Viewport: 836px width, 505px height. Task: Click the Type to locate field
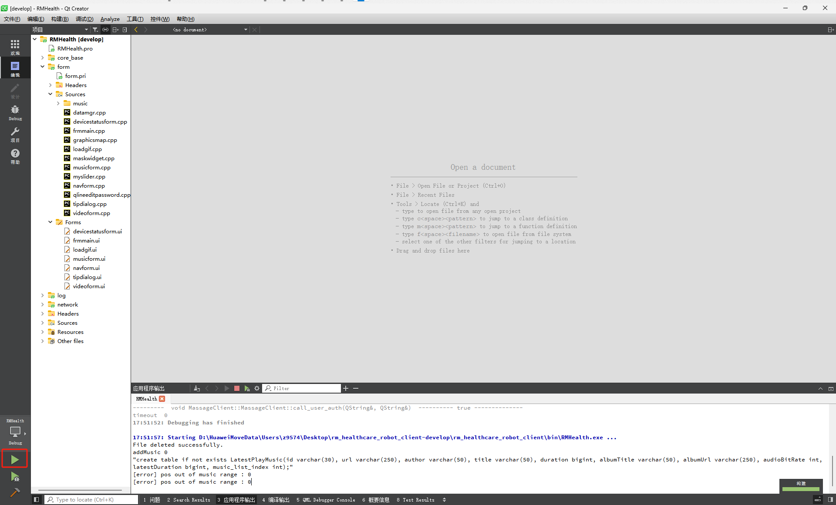[91, 500]
